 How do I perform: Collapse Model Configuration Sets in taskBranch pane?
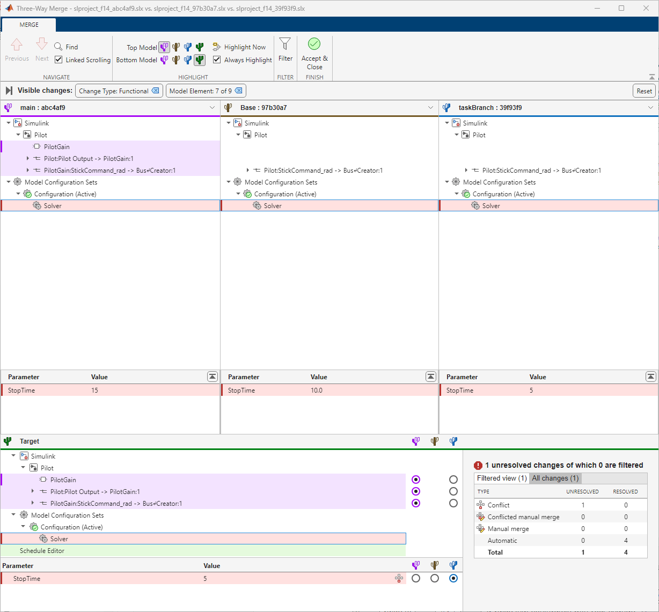(x=447, y=182)
